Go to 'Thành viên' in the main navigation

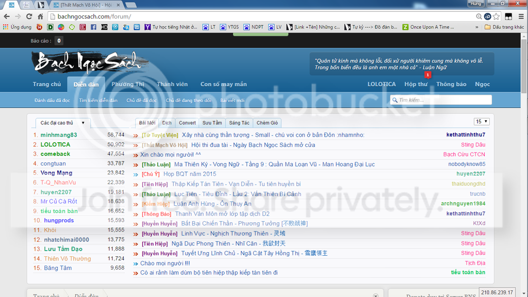(x=172, y=84)
